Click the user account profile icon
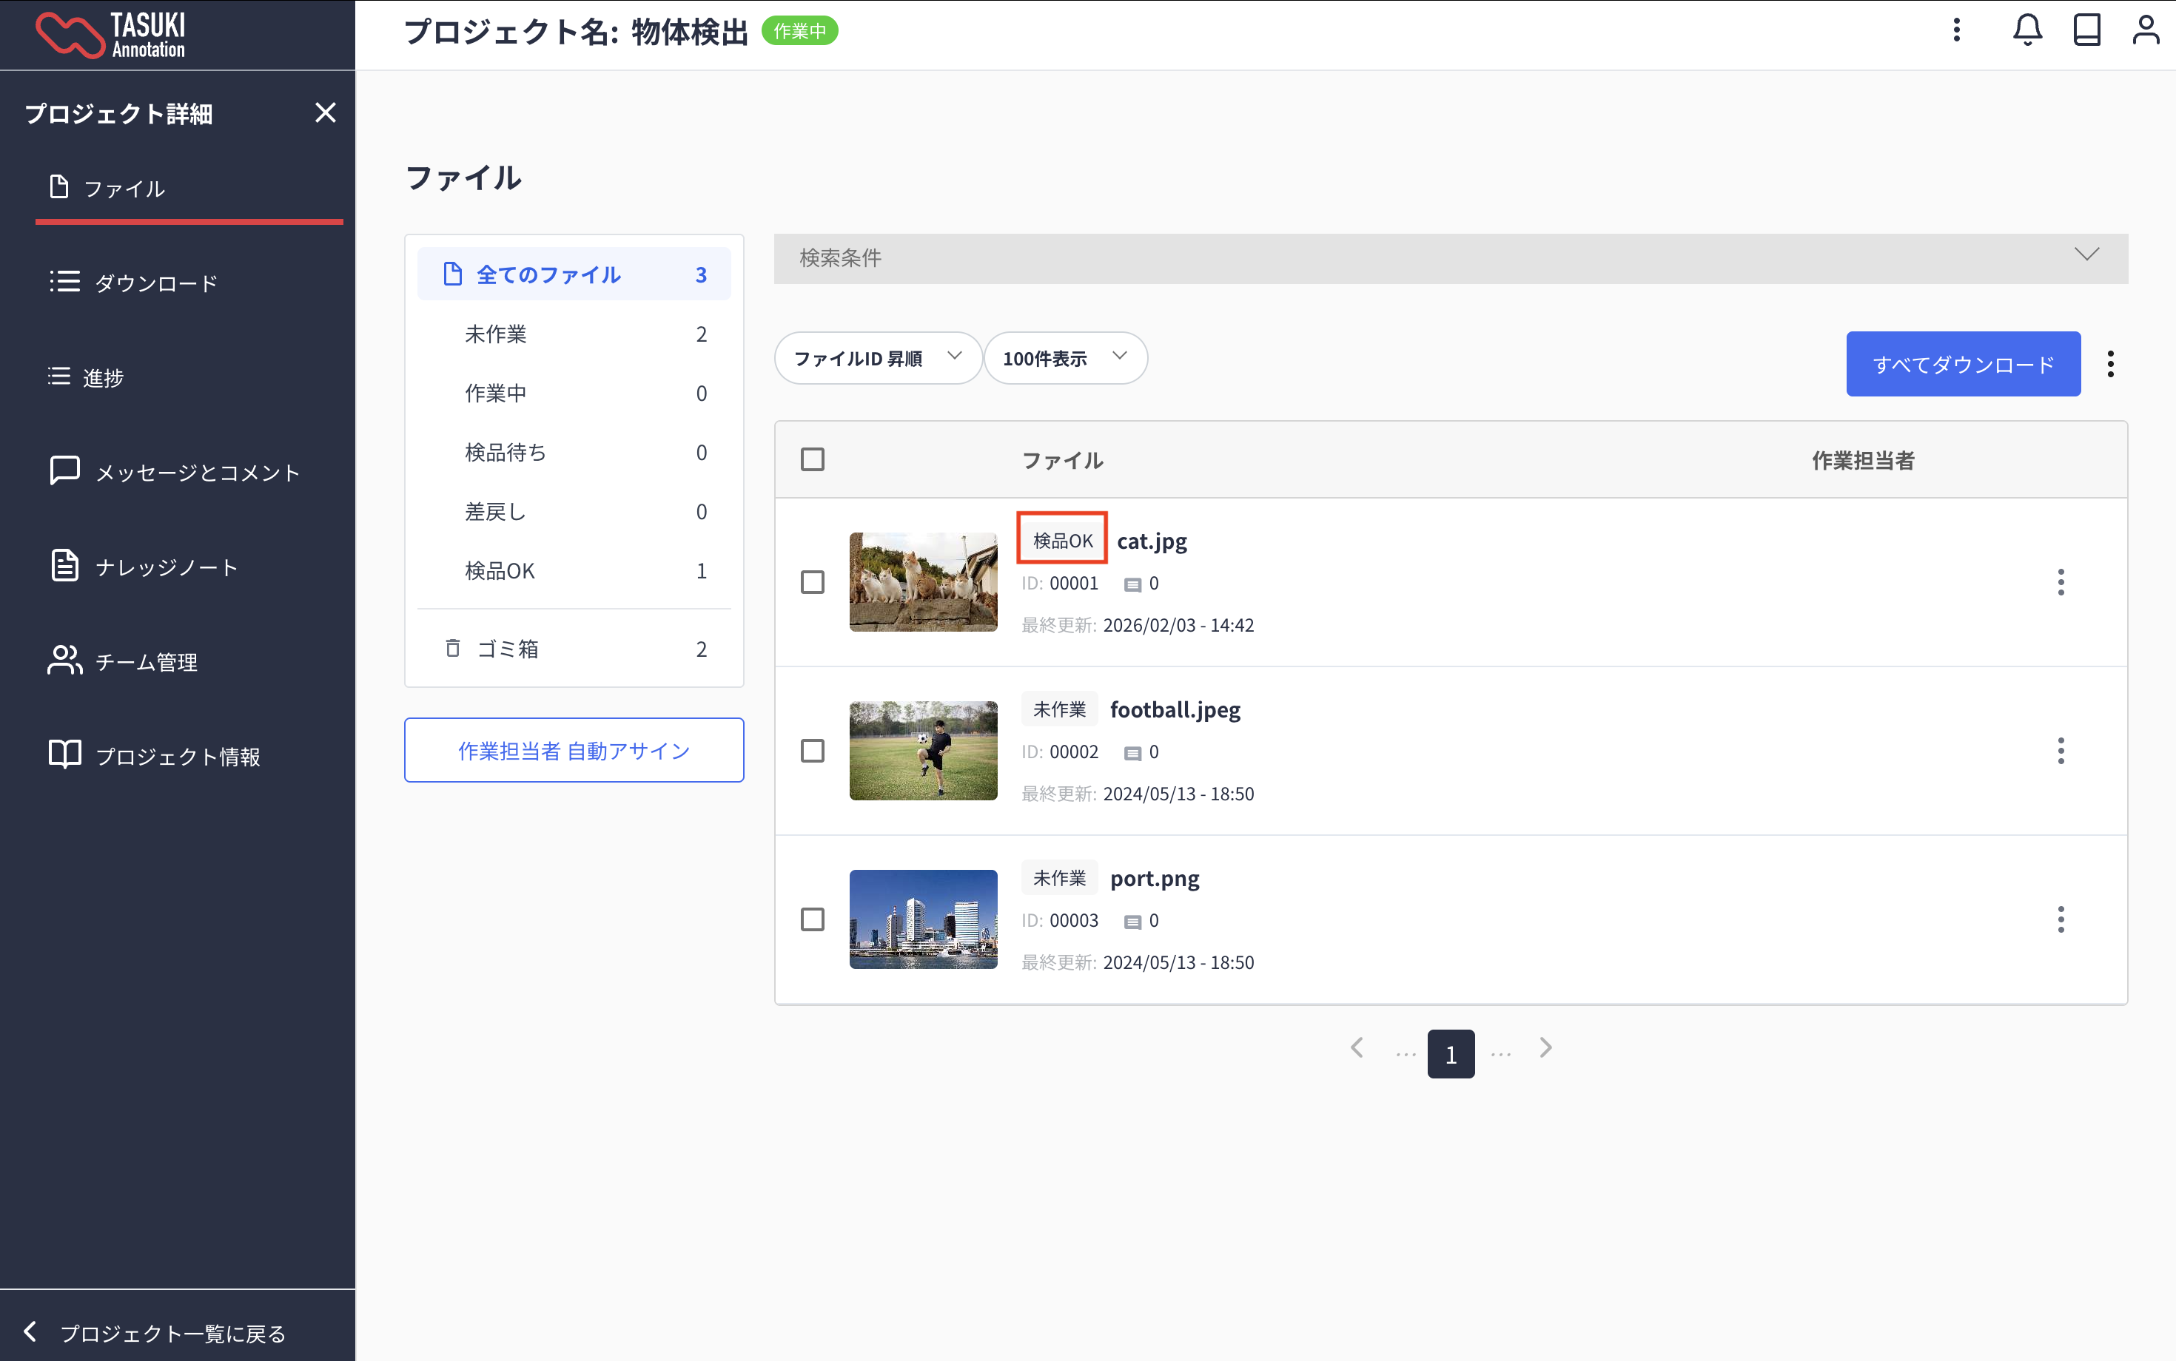The height and width of the screenshot is (1361, 2176). (x=2146, y=30)
